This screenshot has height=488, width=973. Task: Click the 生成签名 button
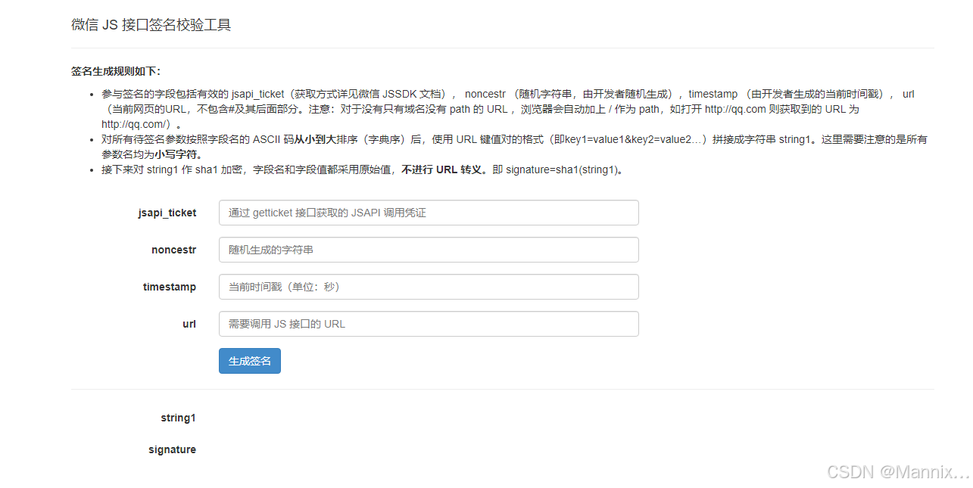point(250,361)
